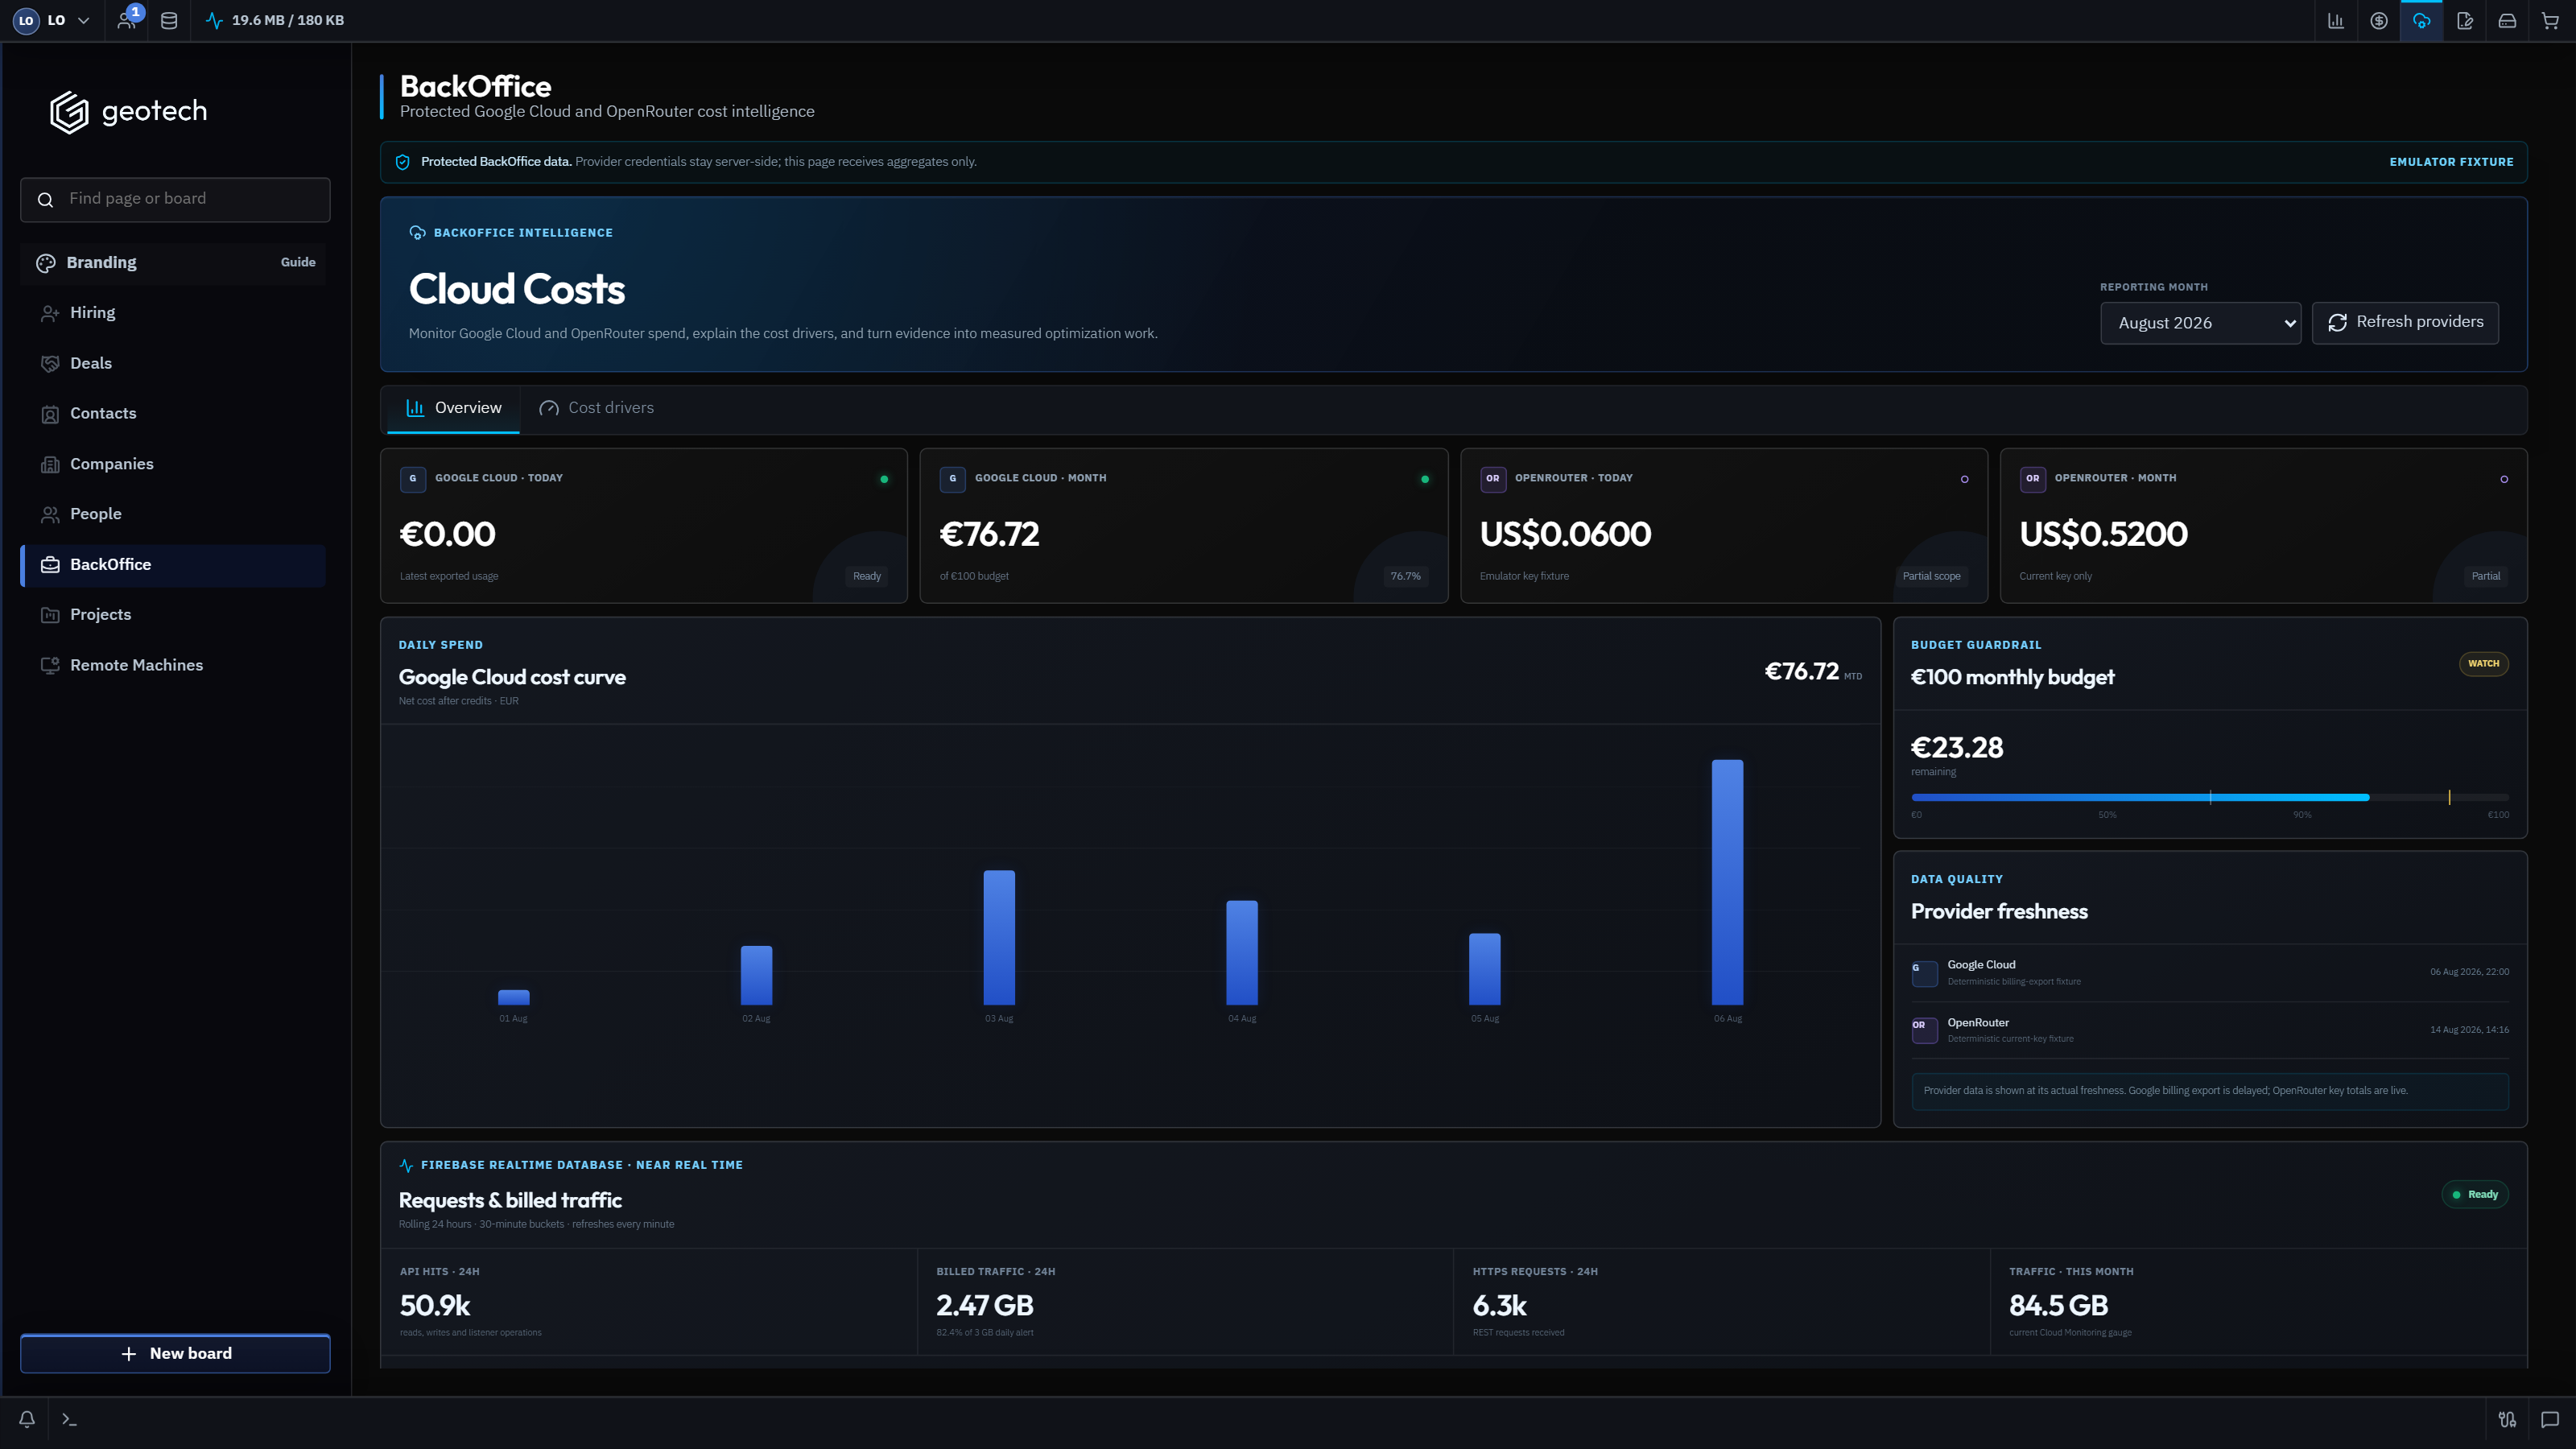
Task: Open the LO workspace dropdown
Action: (52, 20)
